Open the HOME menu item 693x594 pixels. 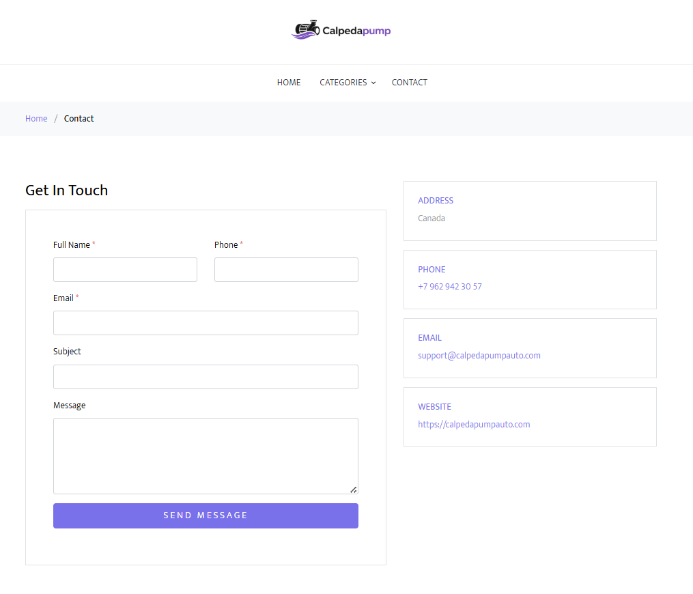(x=289, y=83)
